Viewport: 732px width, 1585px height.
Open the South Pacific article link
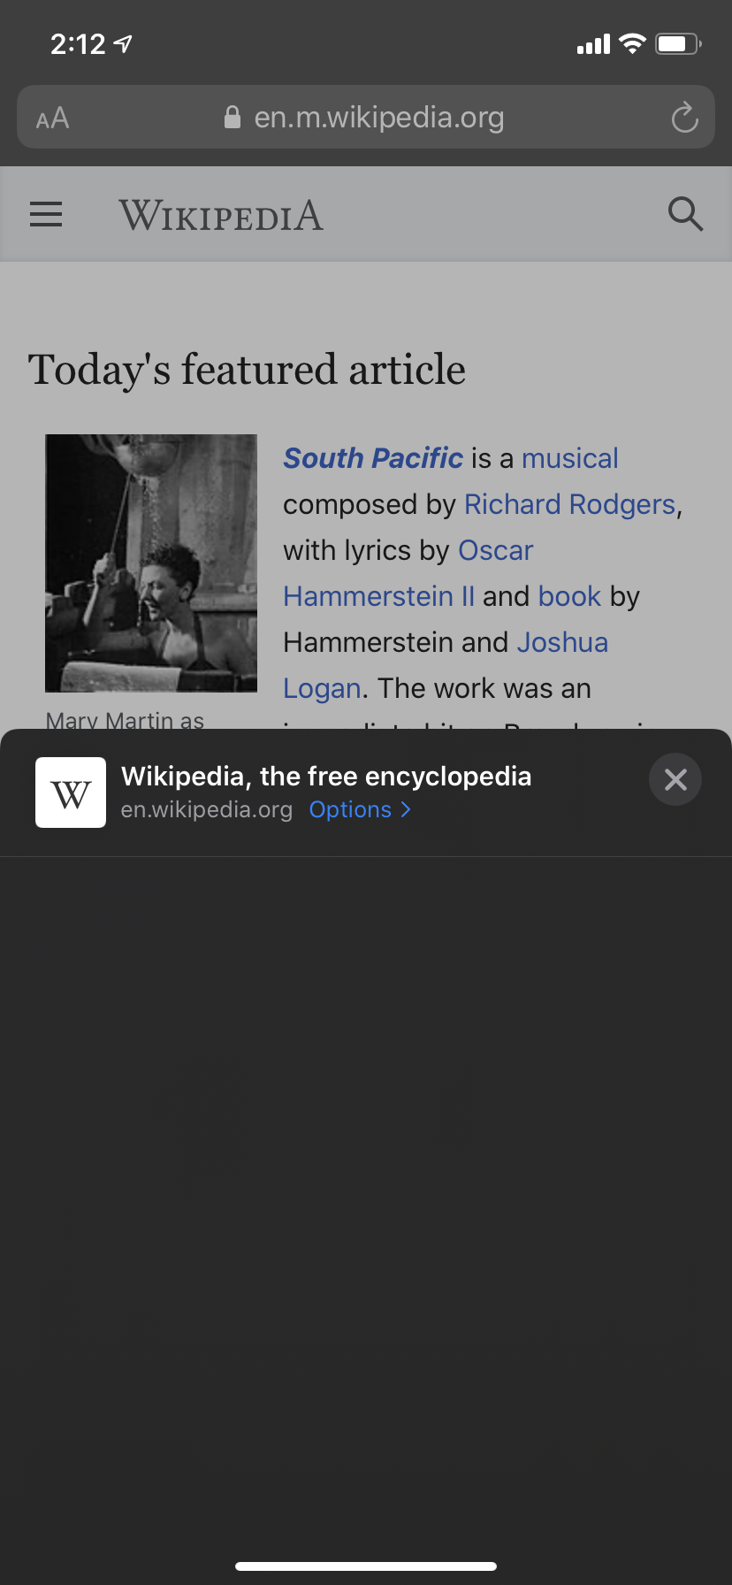[372, 458]
